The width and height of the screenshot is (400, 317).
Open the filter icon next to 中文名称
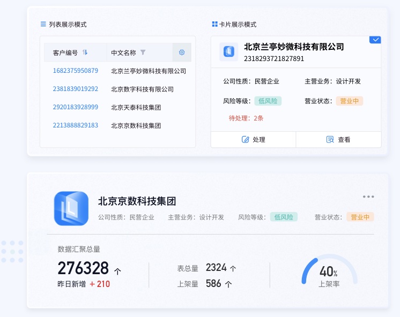[x=143, y=52]
